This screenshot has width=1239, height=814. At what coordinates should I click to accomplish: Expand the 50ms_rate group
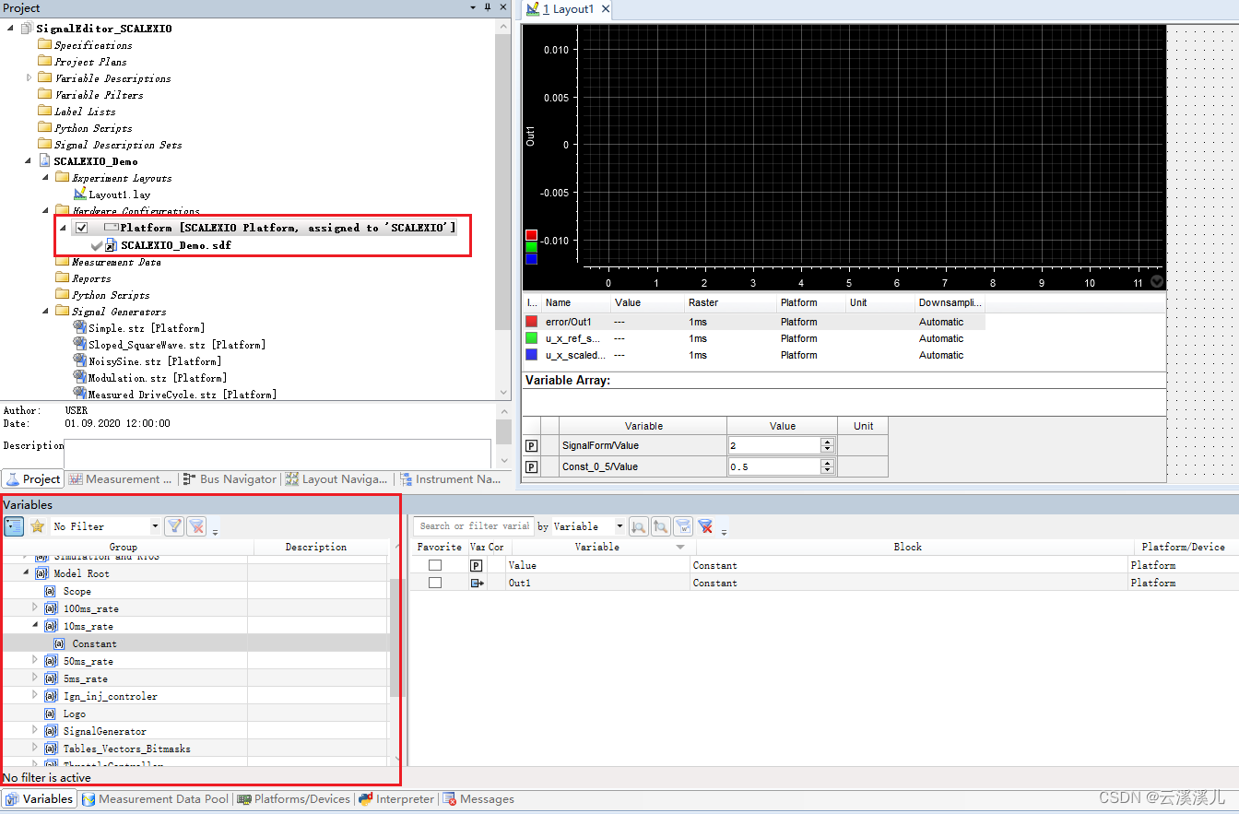[36, 661]
